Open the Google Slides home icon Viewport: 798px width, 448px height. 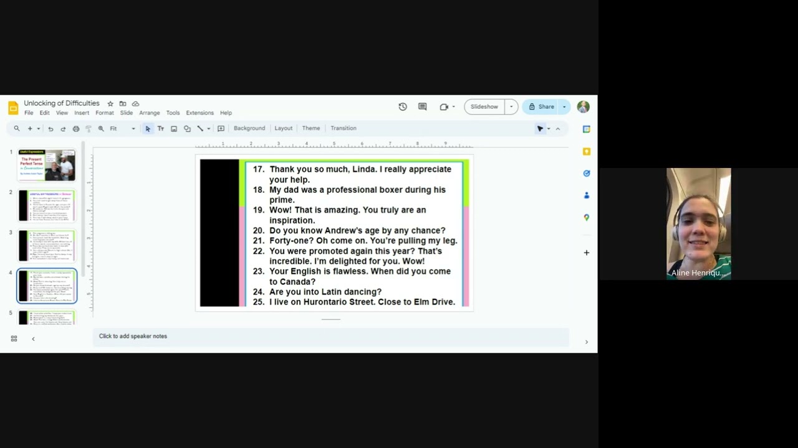[13, 108]
